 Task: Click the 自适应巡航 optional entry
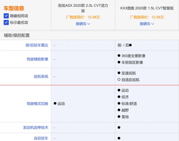coord(129,80)
